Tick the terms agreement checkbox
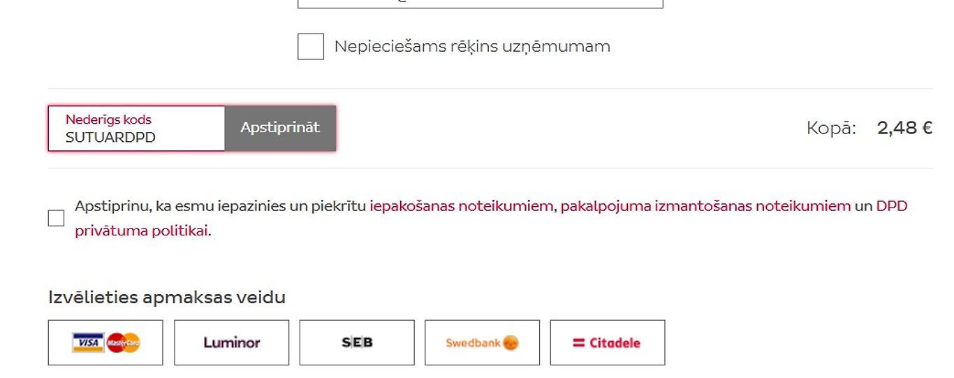 (57, 218)
